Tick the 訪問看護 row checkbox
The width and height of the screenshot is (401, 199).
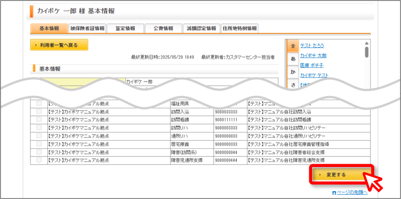tap(39, 119)
